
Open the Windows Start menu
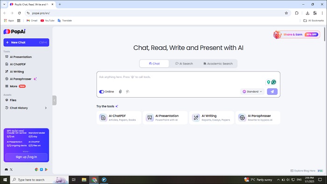(5, 180)
